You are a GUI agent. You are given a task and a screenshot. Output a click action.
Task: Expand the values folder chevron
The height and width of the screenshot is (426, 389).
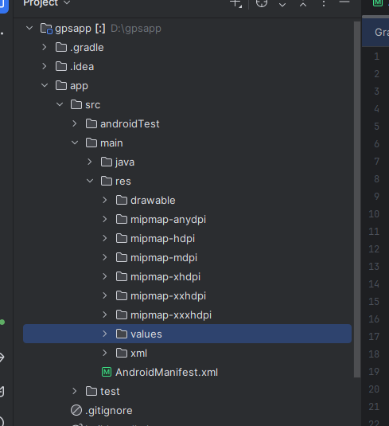[x=105, y=334]
